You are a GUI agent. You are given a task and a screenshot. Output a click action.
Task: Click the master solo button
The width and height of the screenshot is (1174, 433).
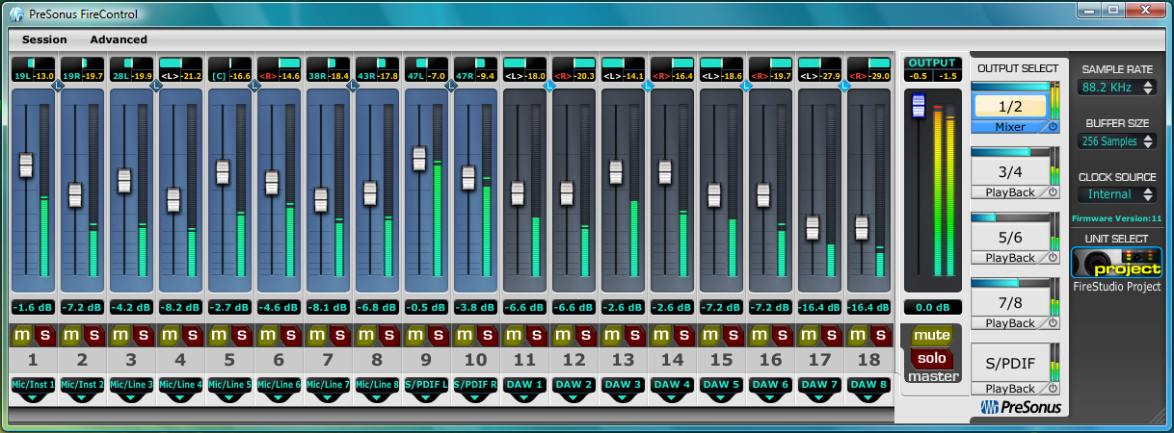pos(932,357)
